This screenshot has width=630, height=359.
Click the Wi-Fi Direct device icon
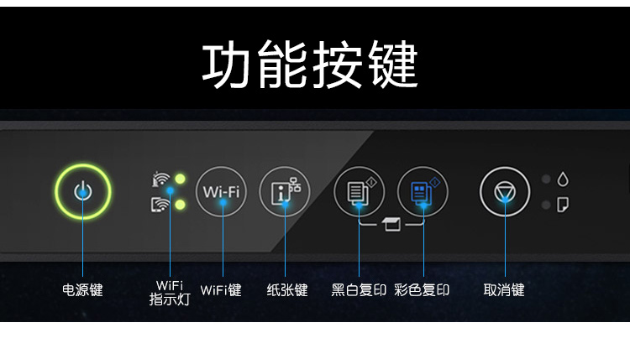(160, 205)
